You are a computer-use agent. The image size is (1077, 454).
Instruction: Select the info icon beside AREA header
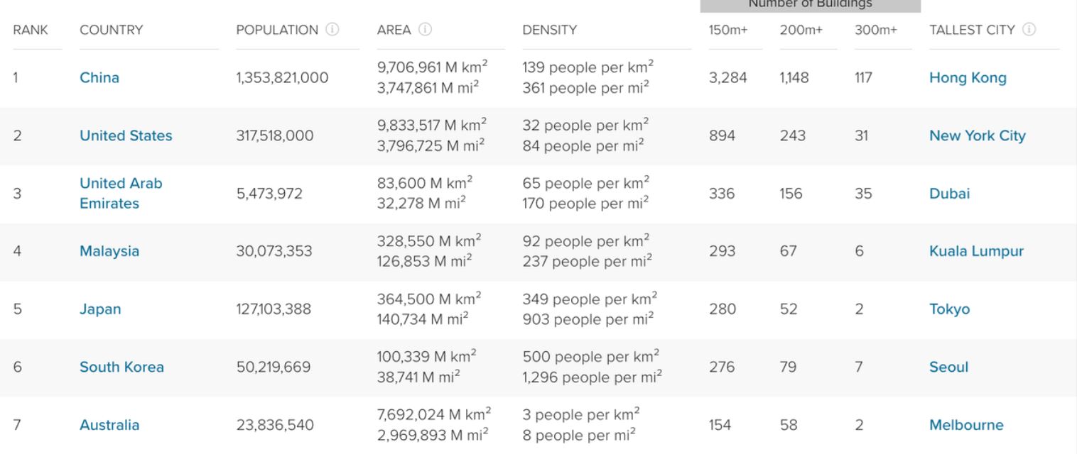[424, 30]
